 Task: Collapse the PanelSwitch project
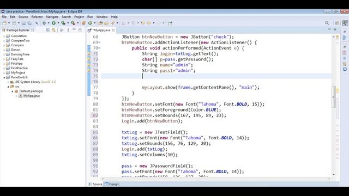4,77
